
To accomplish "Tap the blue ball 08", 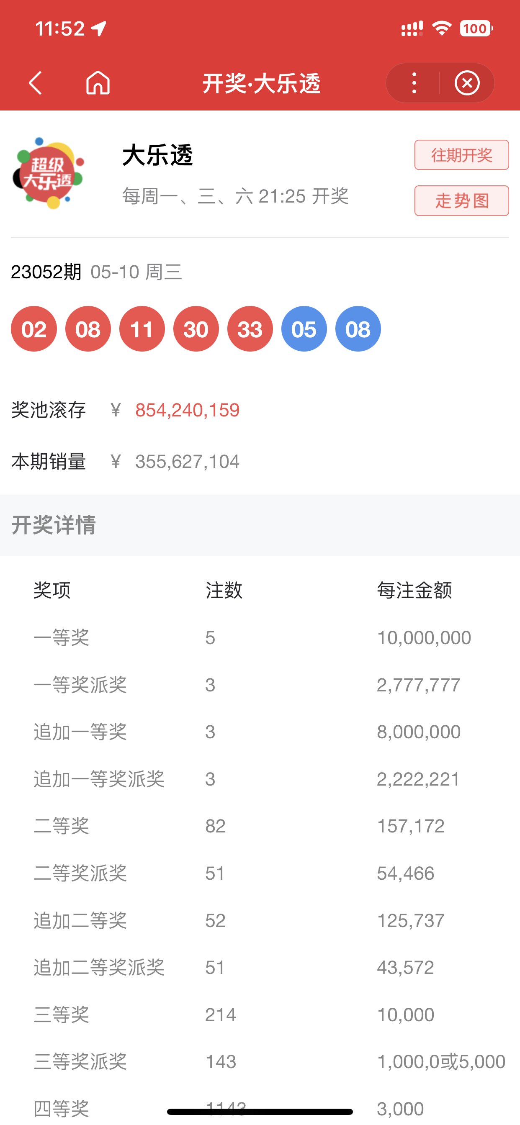I will click(x=358, y=329).
